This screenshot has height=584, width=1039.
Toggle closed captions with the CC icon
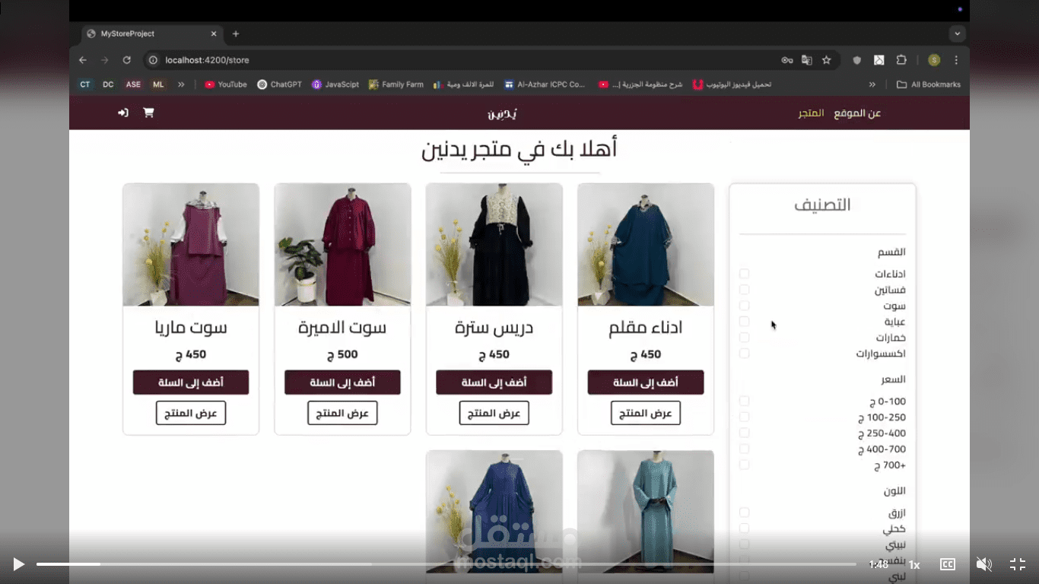click(948, 564)
